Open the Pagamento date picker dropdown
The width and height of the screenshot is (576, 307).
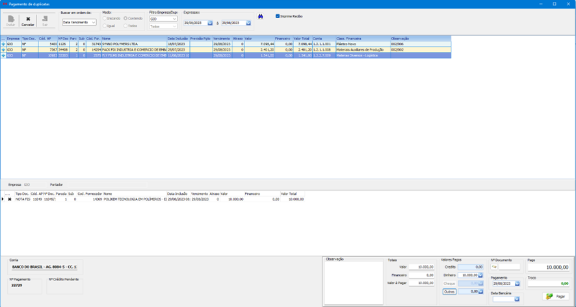click(517, 284)
